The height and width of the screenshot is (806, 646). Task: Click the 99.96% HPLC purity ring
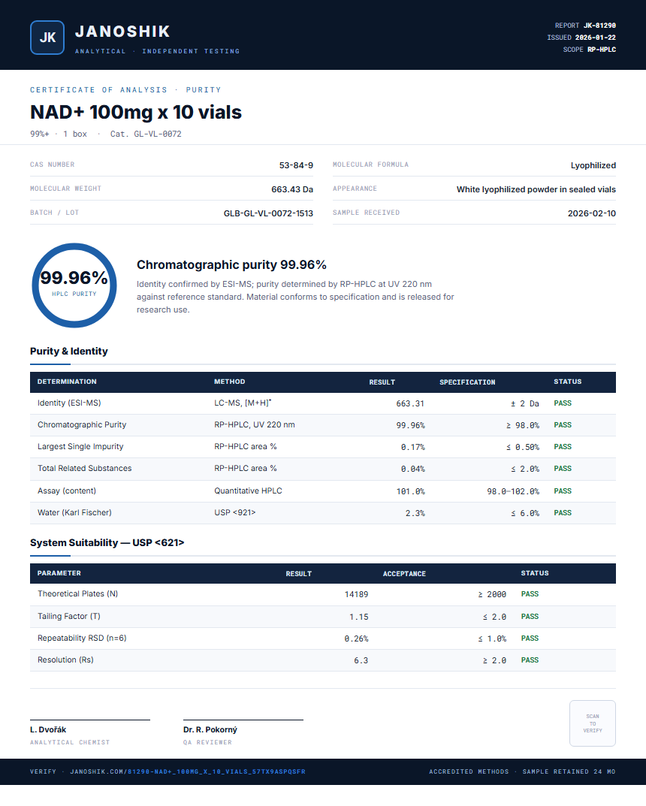(74, 285)
